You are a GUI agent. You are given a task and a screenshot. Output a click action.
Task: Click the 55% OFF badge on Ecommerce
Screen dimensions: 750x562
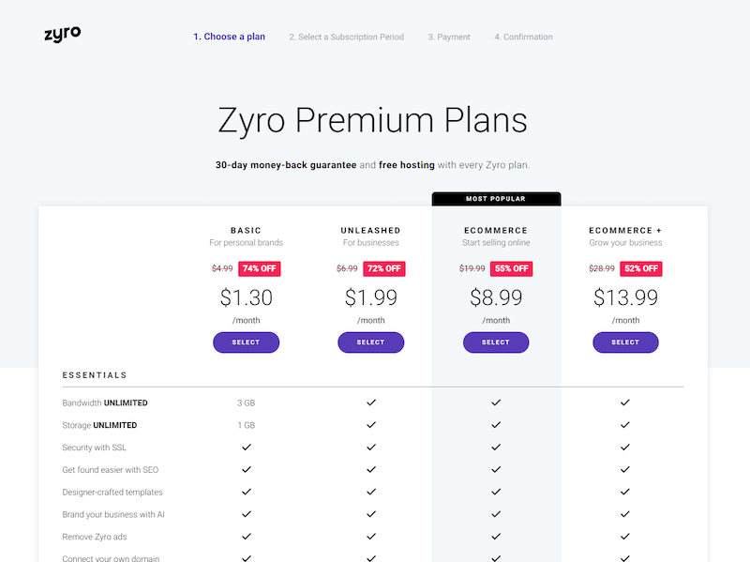coord(511,268)
